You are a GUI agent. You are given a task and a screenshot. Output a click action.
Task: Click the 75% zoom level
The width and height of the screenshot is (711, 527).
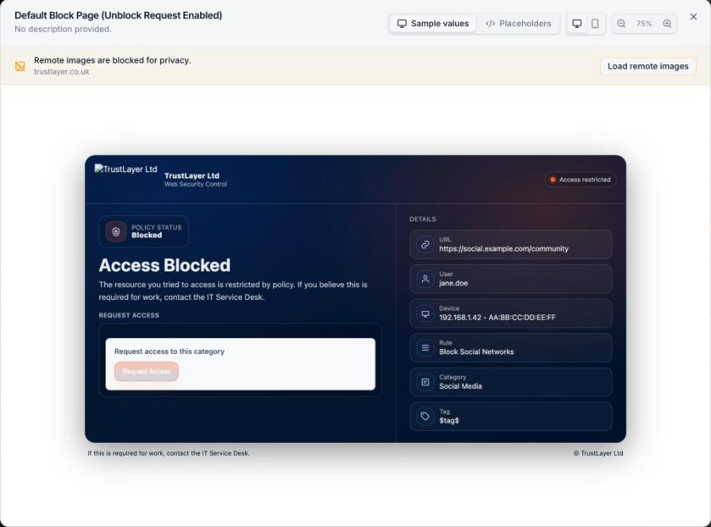[644, 24]
